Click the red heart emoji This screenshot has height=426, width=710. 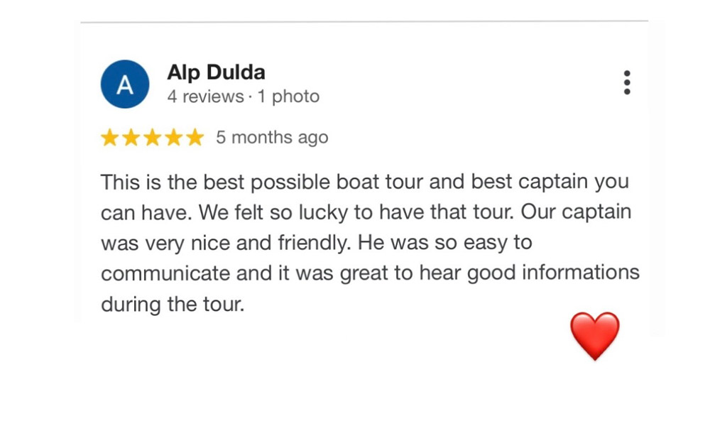click(595, 335)
